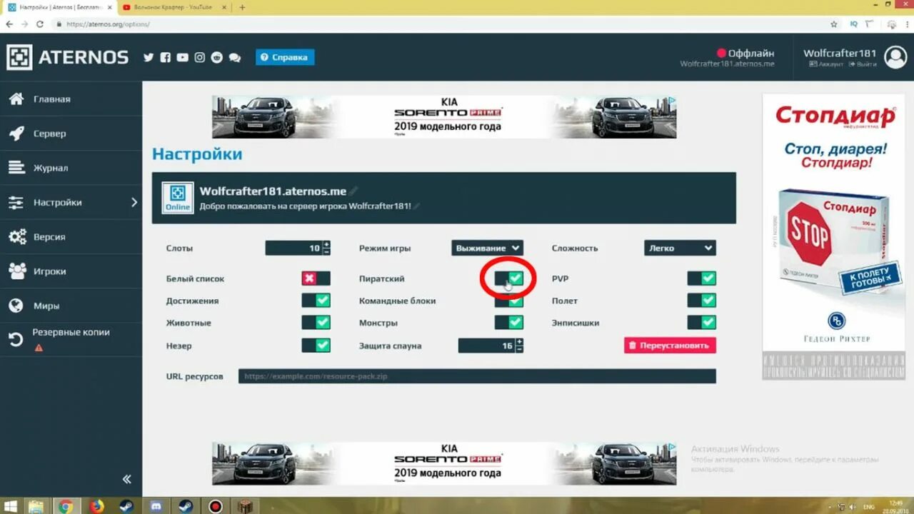
Task: Click the URL ресурсов input field
Action: coord(477,376)
